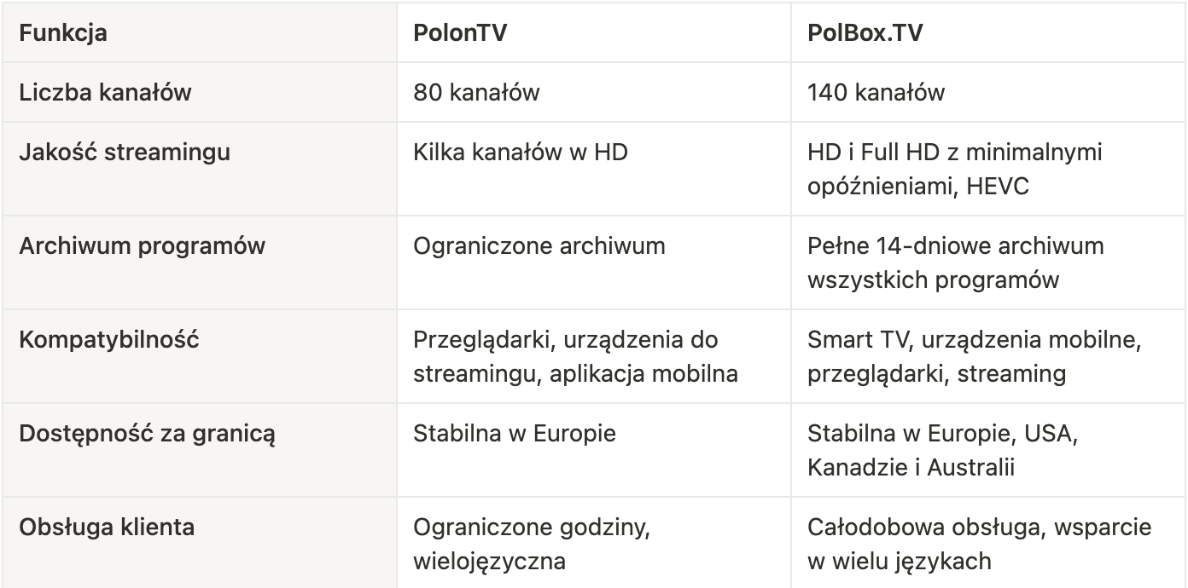Select the PolonTV column header
This screenshot has height=588, width=1188.
click(462, 33)
